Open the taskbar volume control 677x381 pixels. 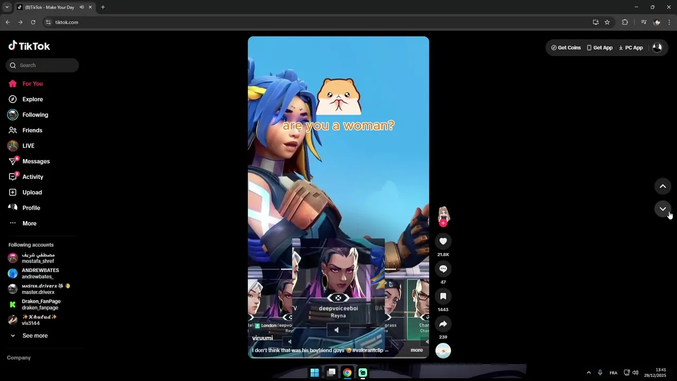coord(635,373)
